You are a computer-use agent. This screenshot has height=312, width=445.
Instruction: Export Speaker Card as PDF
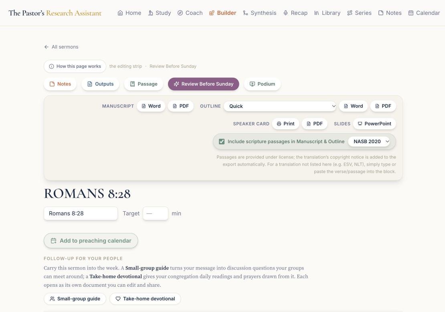click(314, 124)
